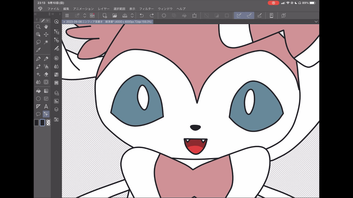Toggle Show selection border icon
Image resolution: width=353 pixels, height=198 pixels.
tap(227, 15)
